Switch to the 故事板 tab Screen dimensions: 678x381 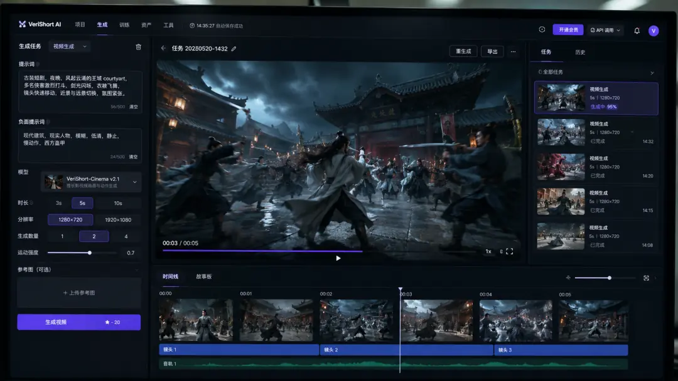(x=203, y=276)
